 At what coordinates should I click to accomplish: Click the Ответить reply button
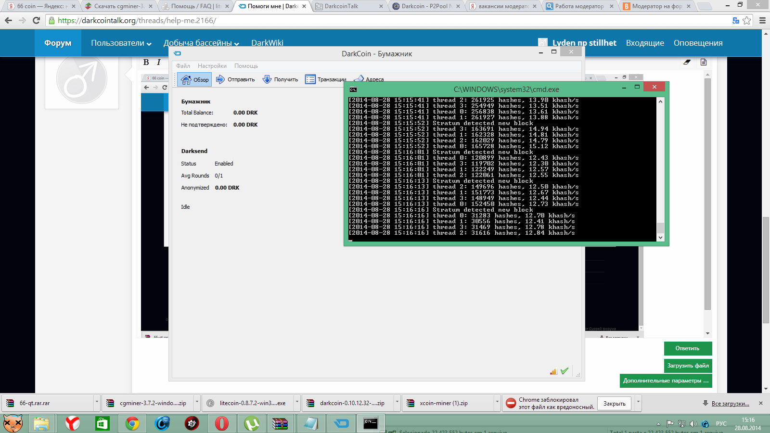[x=688, y=348]
